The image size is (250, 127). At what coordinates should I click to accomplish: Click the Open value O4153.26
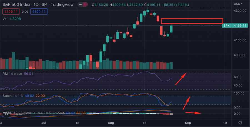(101, 5)
